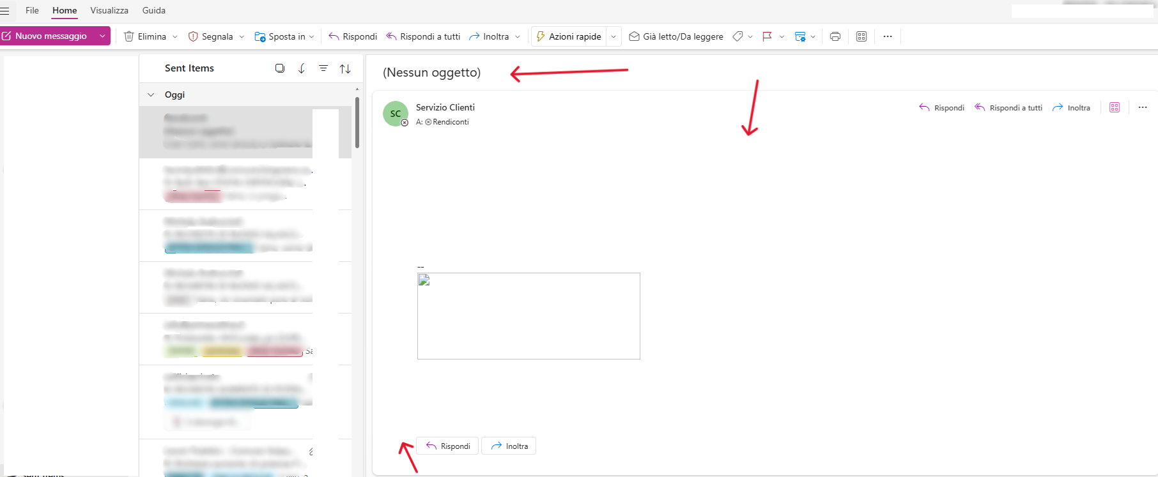This screenshot has height=477, width=1158.
Task: Click the Nuovo messaggio button
Action: (46, 36)
